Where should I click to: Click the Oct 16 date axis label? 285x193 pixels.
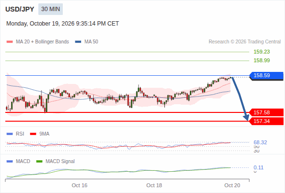tap(79, 185)
